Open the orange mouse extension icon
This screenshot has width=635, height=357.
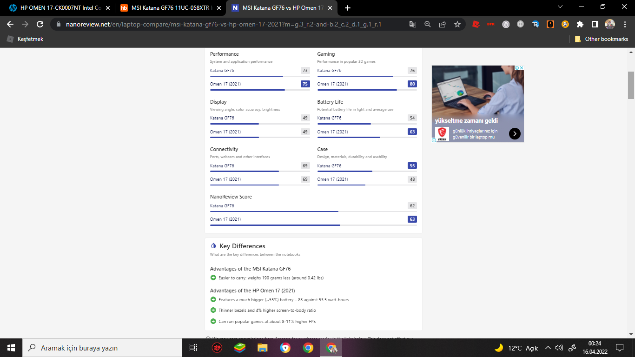click(550, 24)
